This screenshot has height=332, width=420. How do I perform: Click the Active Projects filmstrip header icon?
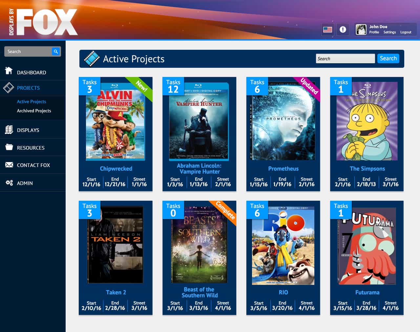pos(93,59)
